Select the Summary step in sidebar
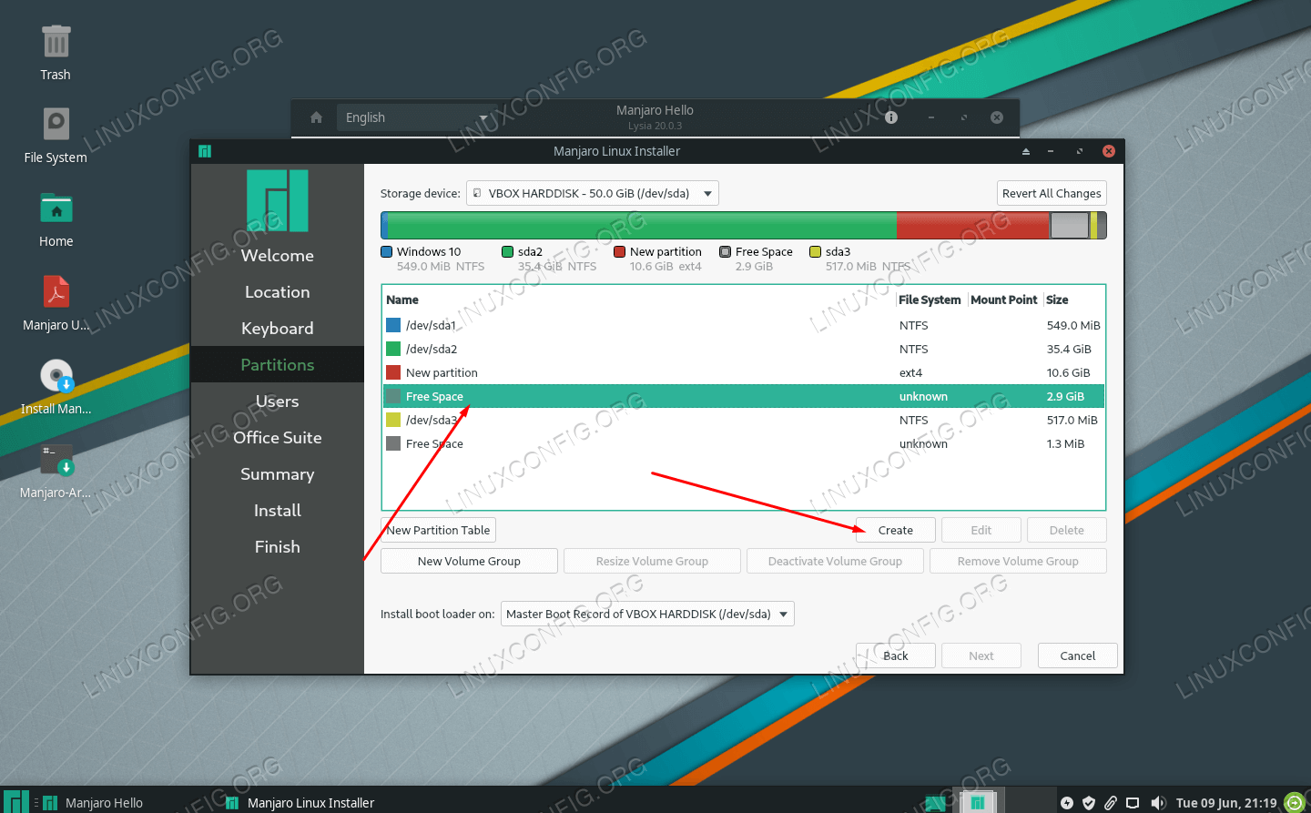The width and height of the screenshot is (1311, 813). coord(278,474)
